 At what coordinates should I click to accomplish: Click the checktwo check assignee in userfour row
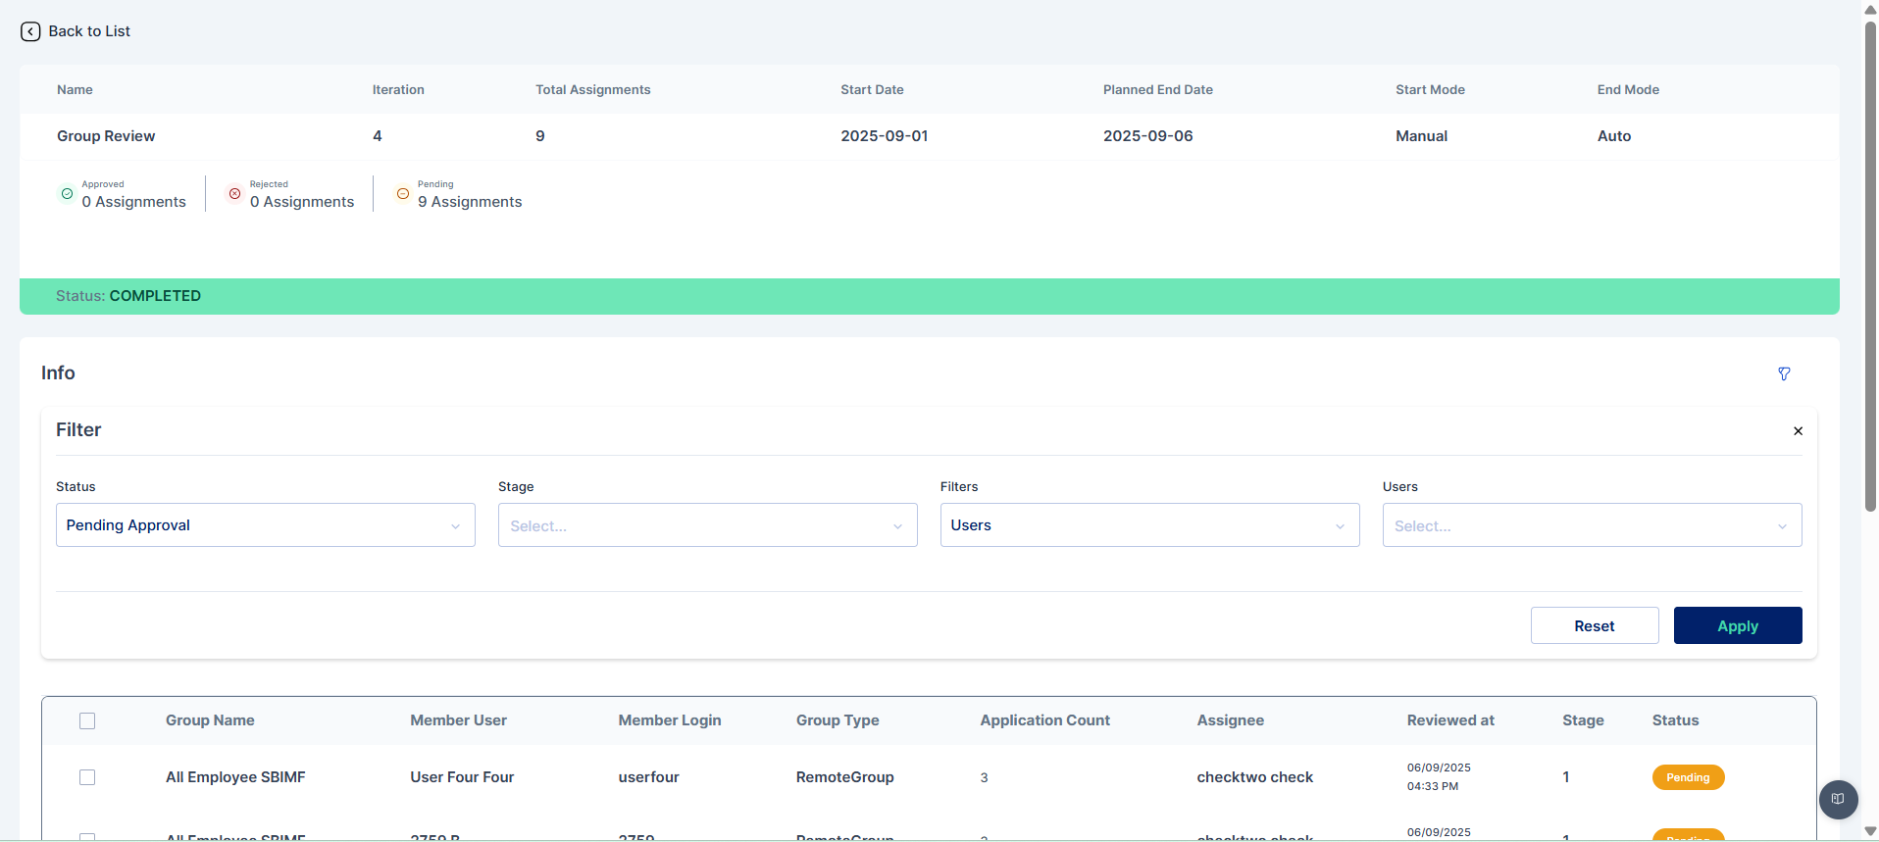(1254, 777)
